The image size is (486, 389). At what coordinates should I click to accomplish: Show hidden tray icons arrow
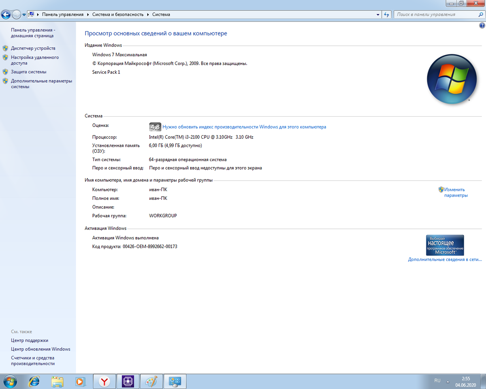click(x=448, y=381)
